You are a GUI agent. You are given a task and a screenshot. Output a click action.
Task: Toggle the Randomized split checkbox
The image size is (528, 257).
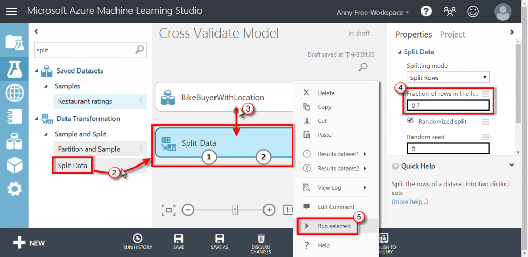point(410,121)
